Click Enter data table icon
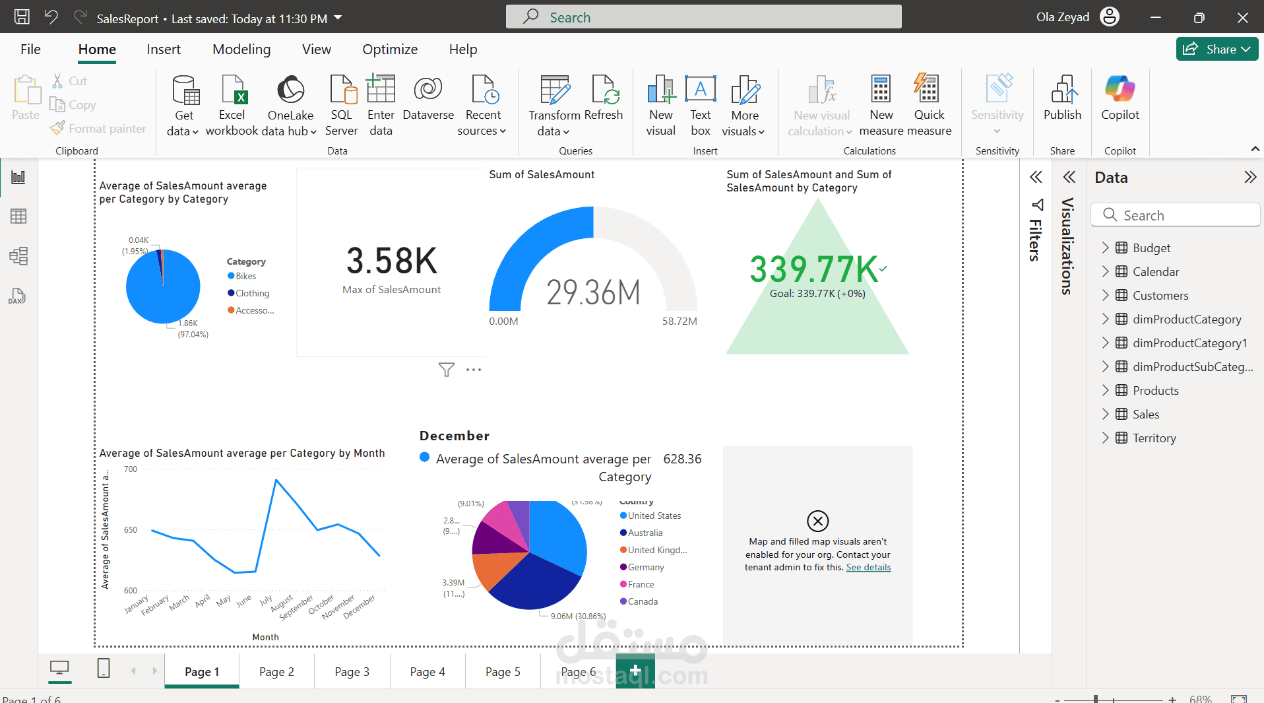 click(x=381, y=89)
